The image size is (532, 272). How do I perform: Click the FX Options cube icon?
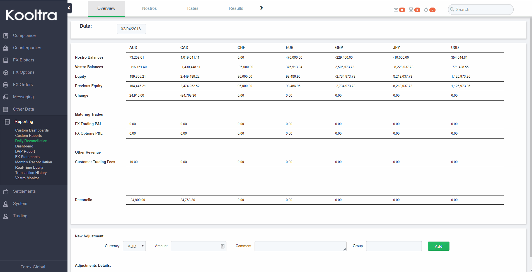click(x=6, y=73)
